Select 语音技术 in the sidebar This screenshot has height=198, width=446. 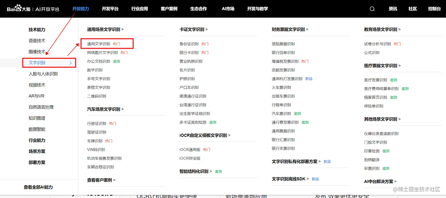[x=37, y=41]
